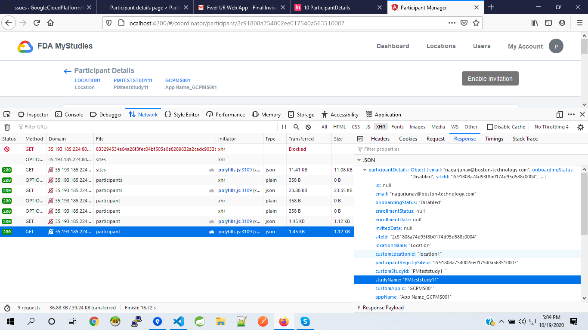The image size is (588, 330).
Task: Switch to the Timings tab
Action: coord(494,139)
